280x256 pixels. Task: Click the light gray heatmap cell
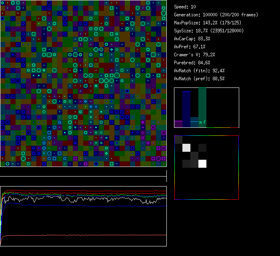[186, 148]
